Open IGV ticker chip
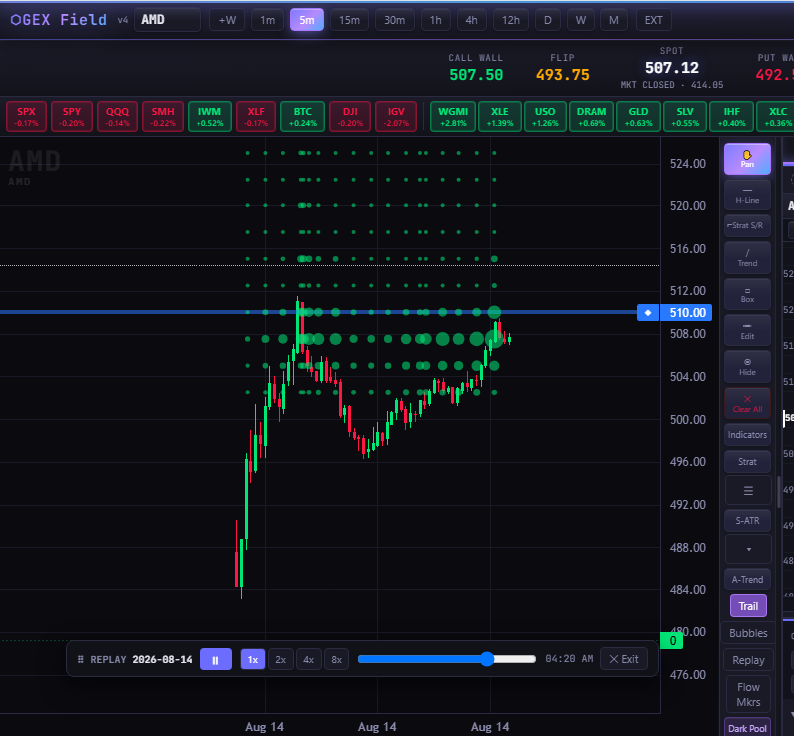This screenshot has height=736, width=794. point(396,116)
